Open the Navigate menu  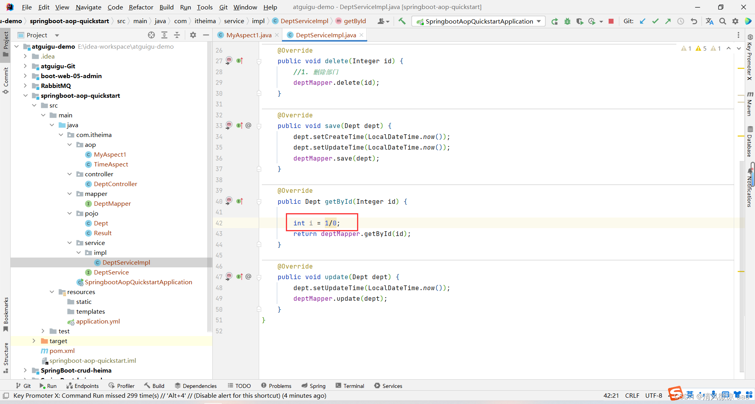click(88, 7)
